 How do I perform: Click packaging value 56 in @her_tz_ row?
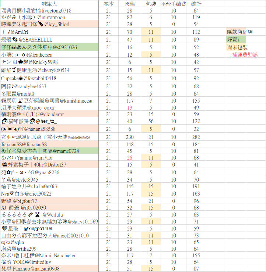tap(151, 121)
